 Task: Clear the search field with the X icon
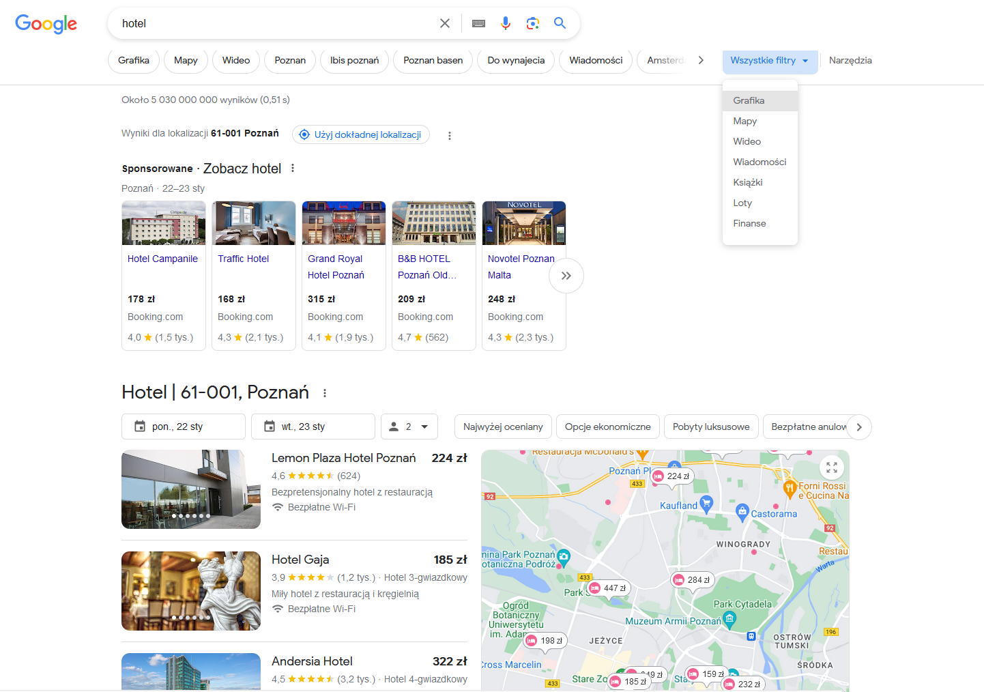[445, 23]
